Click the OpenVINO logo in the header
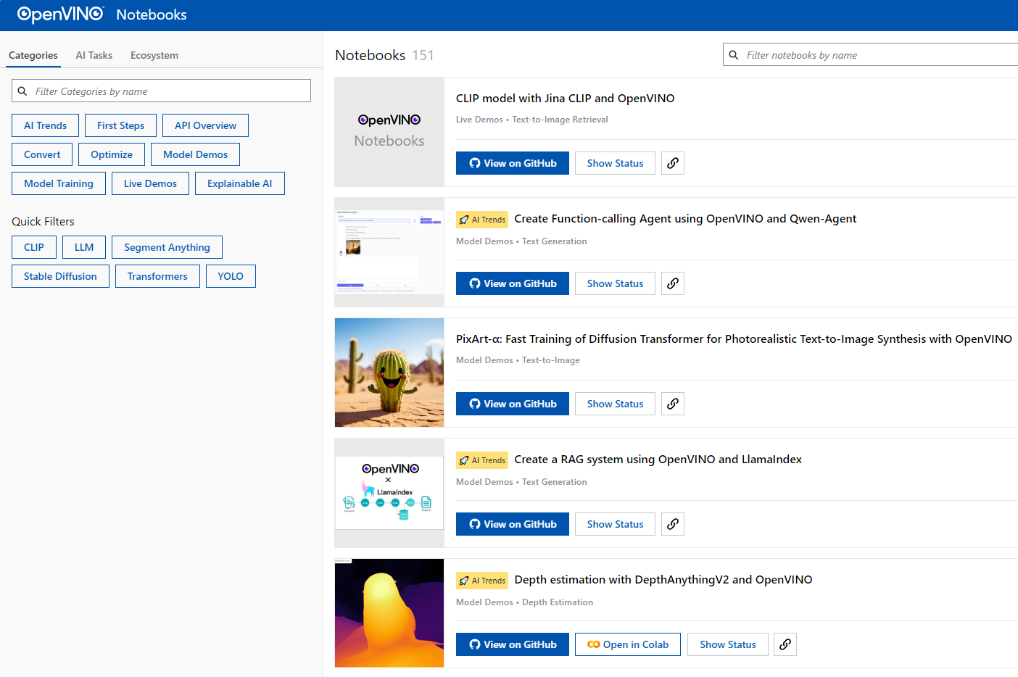Screen dimensions: 1018x677 61,14
